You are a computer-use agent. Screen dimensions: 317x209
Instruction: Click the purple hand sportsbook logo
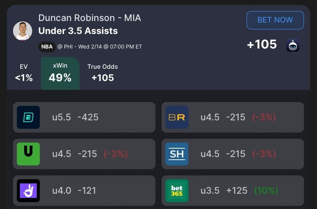coord(28,190)
